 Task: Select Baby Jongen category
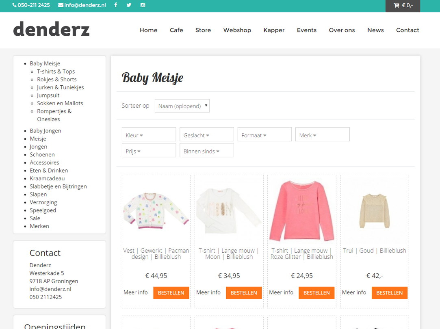(x=46, y=131)
